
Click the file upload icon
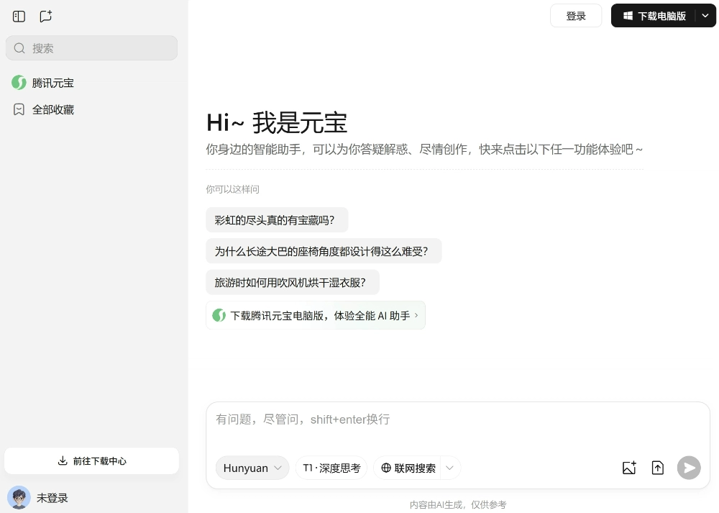click(x=657, y=468)
